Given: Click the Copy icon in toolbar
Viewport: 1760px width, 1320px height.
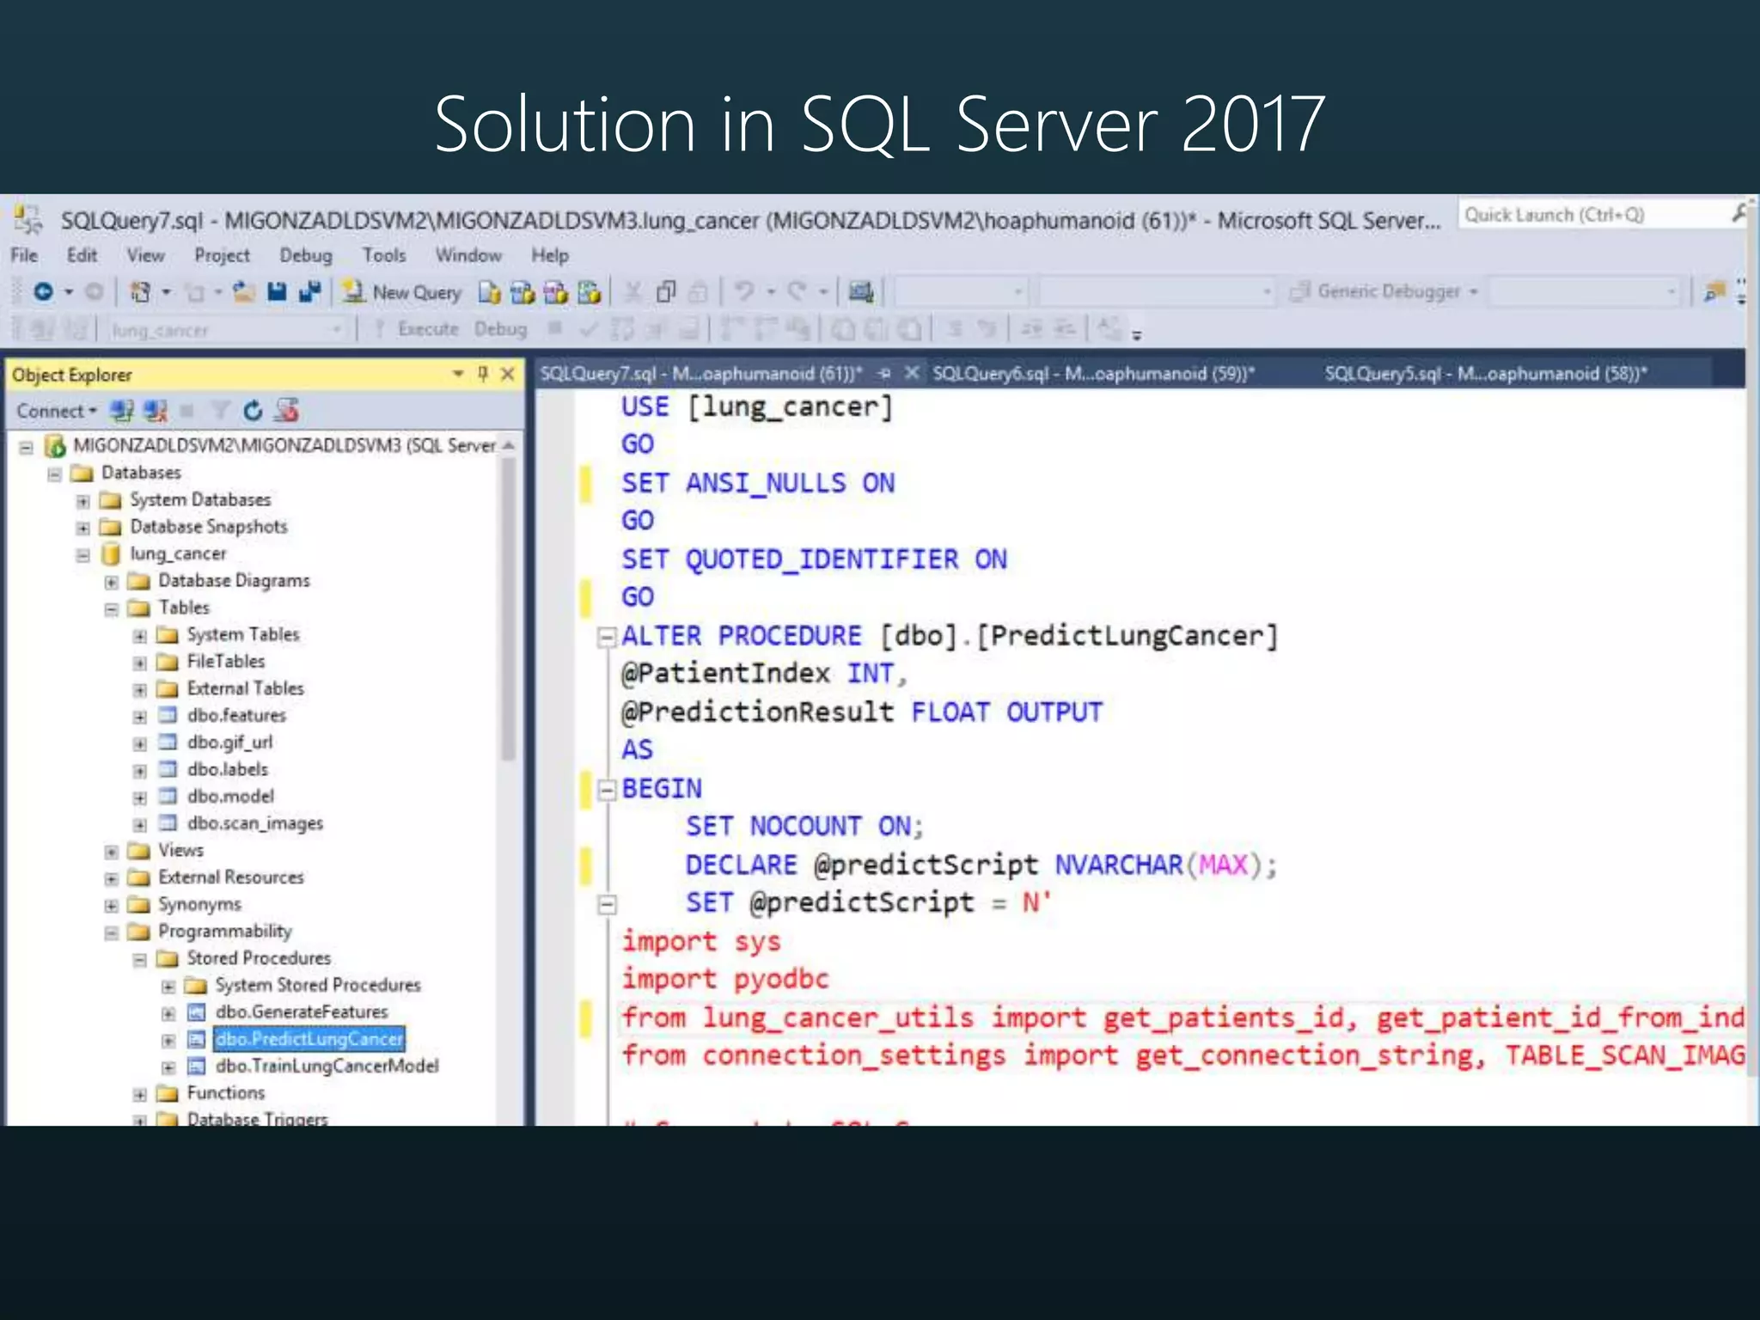Looking at the screenshot, I should (x=666, y=293).
